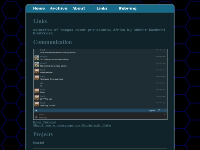This screenshot has width=200, height=150.
Task: Click avatar beside 'Hehe they **** me' message
Action: pyautogui.click(x=37, y=104)
